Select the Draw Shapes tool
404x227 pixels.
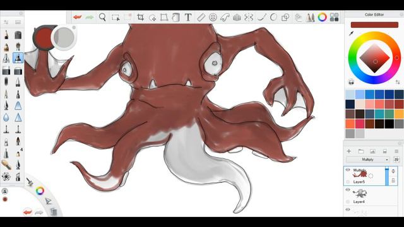click(x=285, y=17)
